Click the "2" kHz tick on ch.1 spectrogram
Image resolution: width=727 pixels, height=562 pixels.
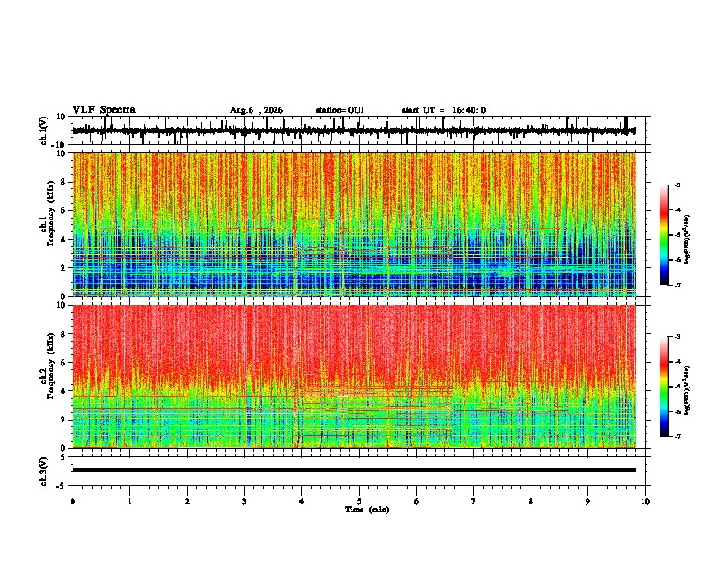(64, 267)
